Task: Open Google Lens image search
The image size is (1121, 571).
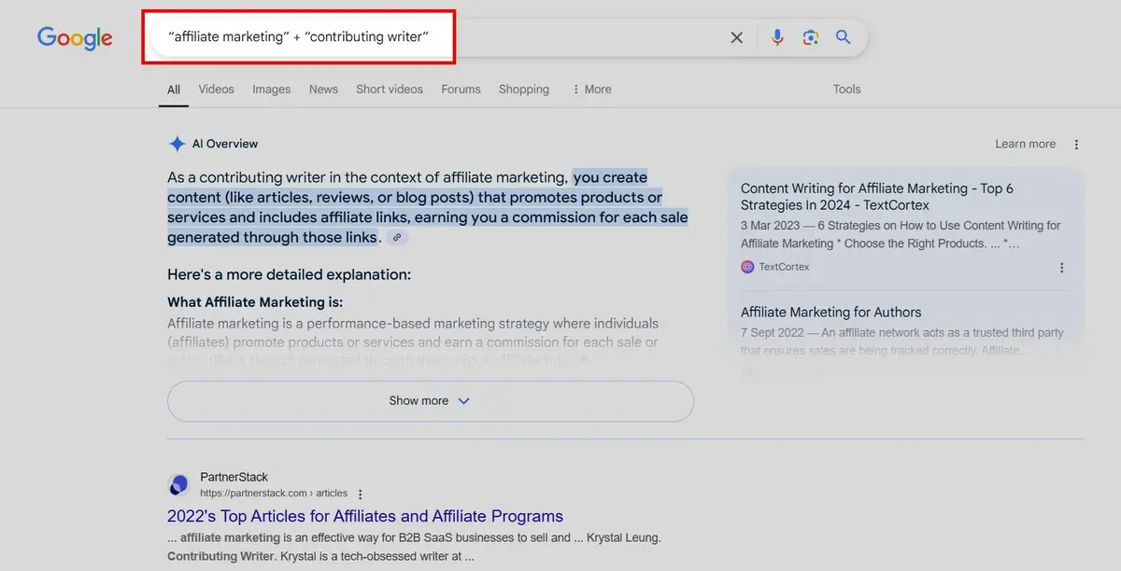Action: tap(810, 37)
